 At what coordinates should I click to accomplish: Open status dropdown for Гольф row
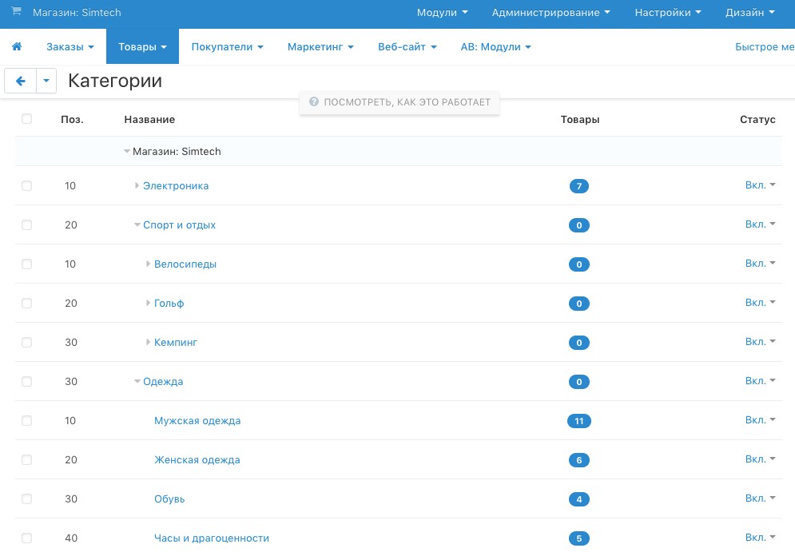click(760, 303)
